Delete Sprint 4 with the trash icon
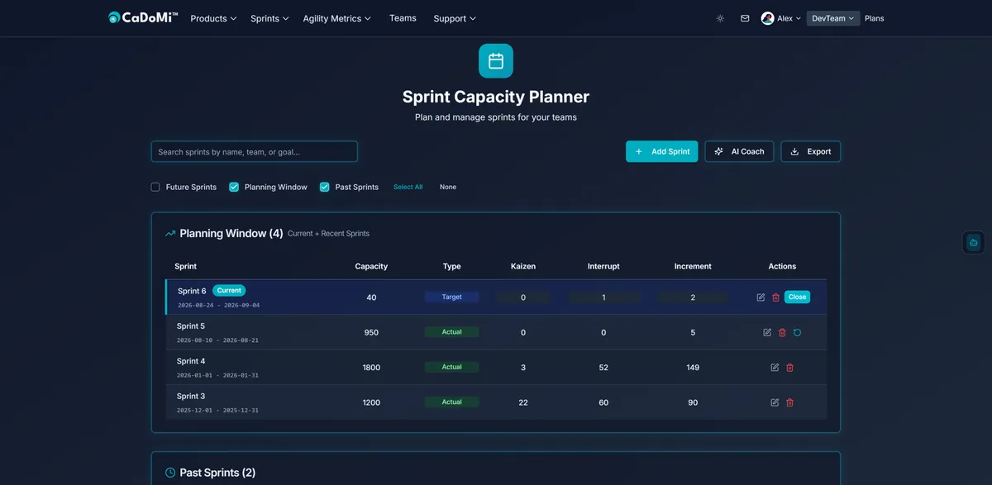The image size is (992, 485). click(789, 368)
